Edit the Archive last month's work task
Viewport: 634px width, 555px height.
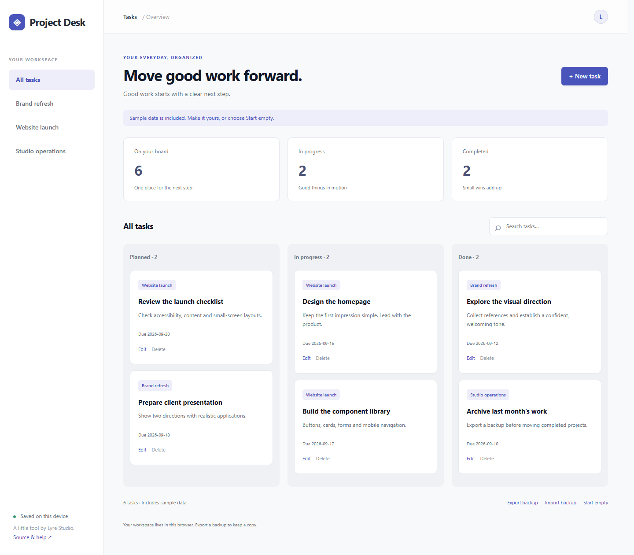tap(471, 459)
